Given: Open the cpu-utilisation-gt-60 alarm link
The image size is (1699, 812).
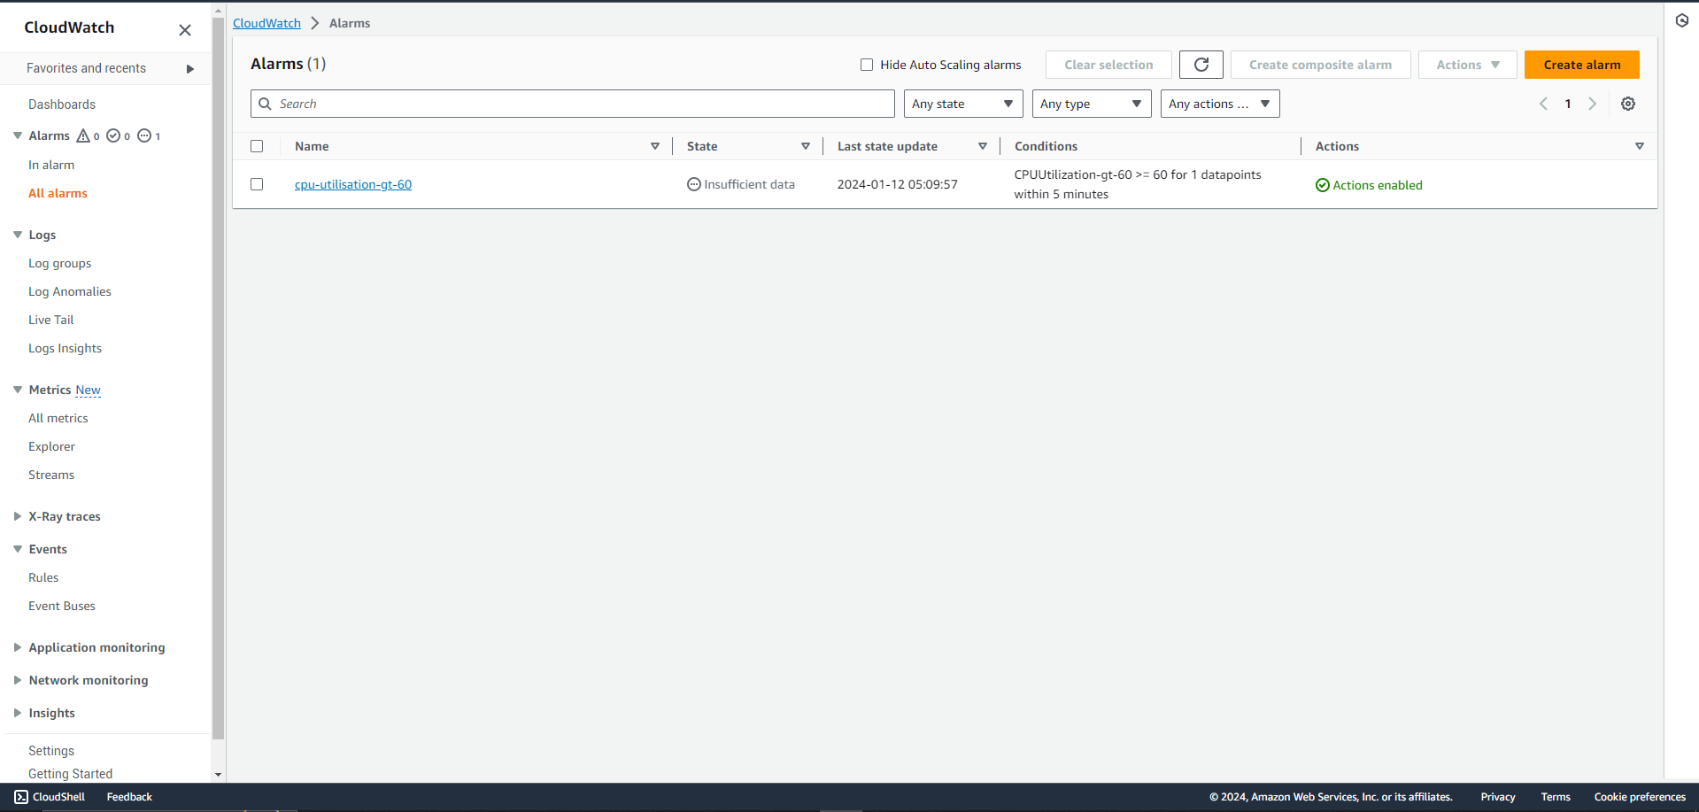Looking at the screenshot, I should (353, 184).
